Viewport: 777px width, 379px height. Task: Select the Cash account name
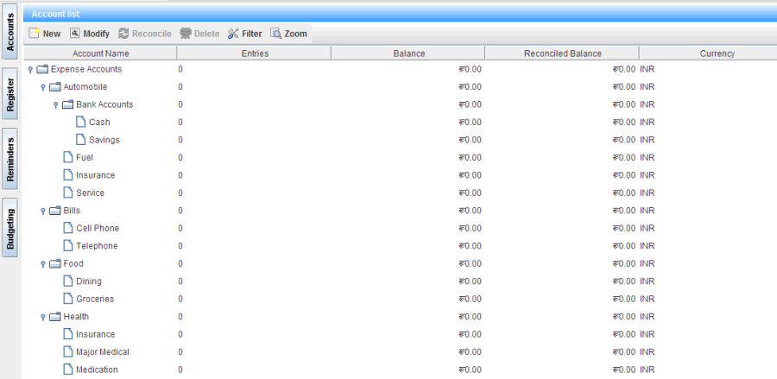click(x=99, y=122)
